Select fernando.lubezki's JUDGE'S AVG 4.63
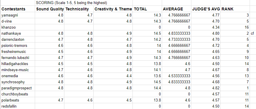The image size is (256, 109). [x=206, y=58]
